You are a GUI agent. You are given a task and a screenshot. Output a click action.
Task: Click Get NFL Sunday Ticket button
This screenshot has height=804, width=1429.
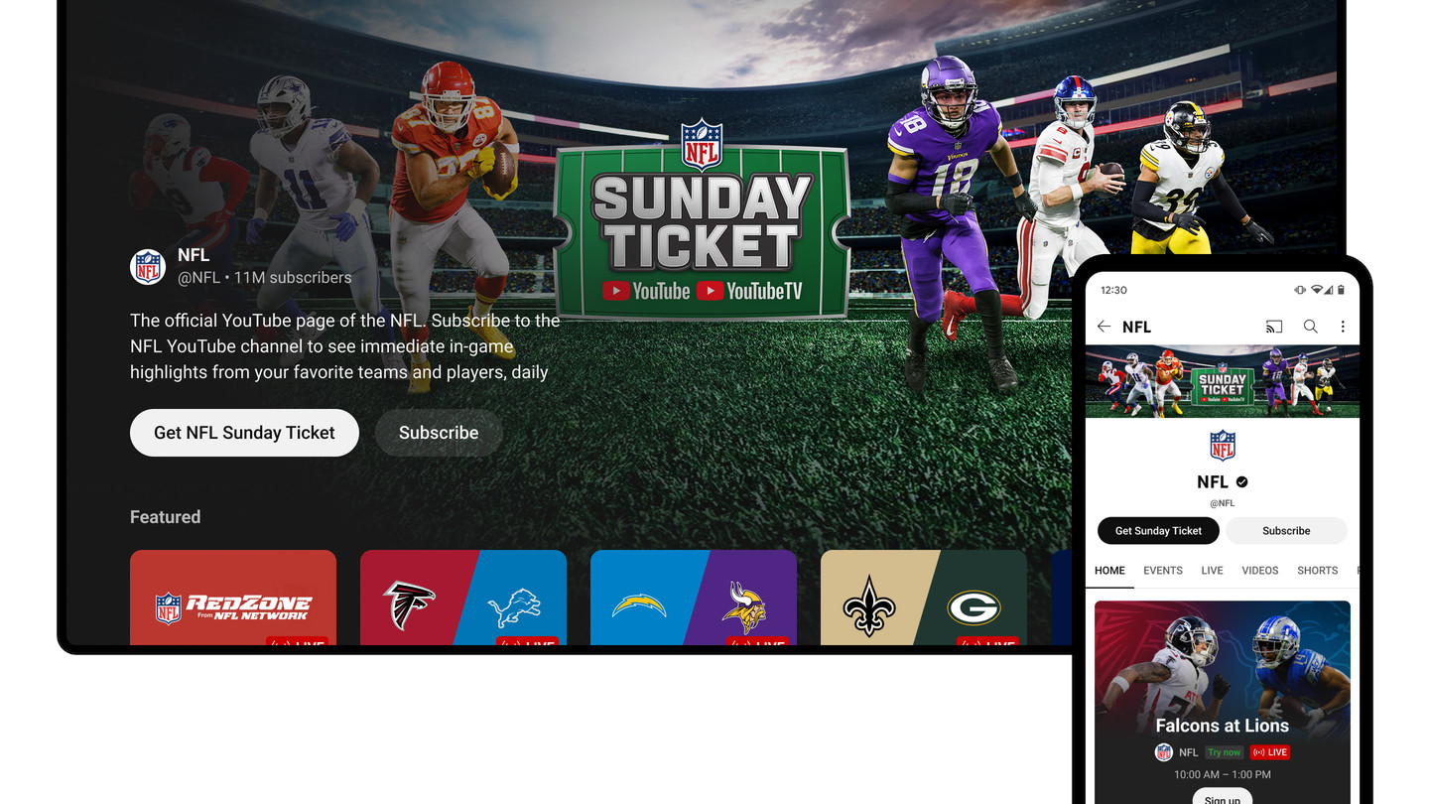244,433
